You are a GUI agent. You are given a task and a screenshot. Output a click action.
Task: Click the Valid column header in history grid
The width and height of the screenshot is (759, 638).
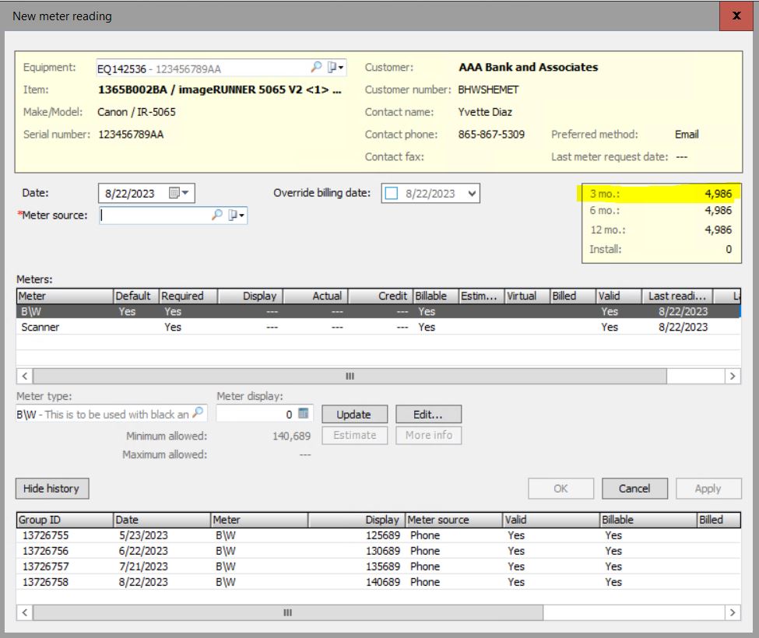[x=551, y=520]
